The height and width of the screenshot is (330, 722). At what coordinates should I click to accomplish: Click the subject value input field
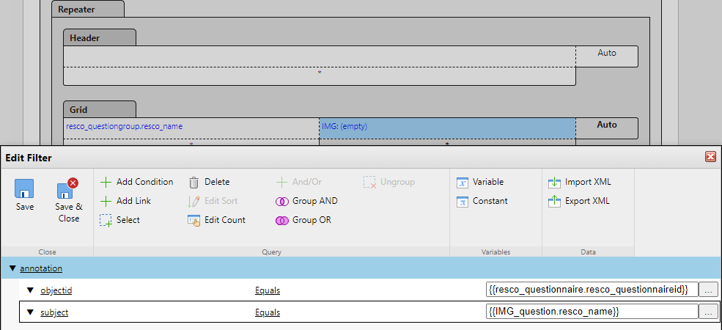tap(591, 312)
